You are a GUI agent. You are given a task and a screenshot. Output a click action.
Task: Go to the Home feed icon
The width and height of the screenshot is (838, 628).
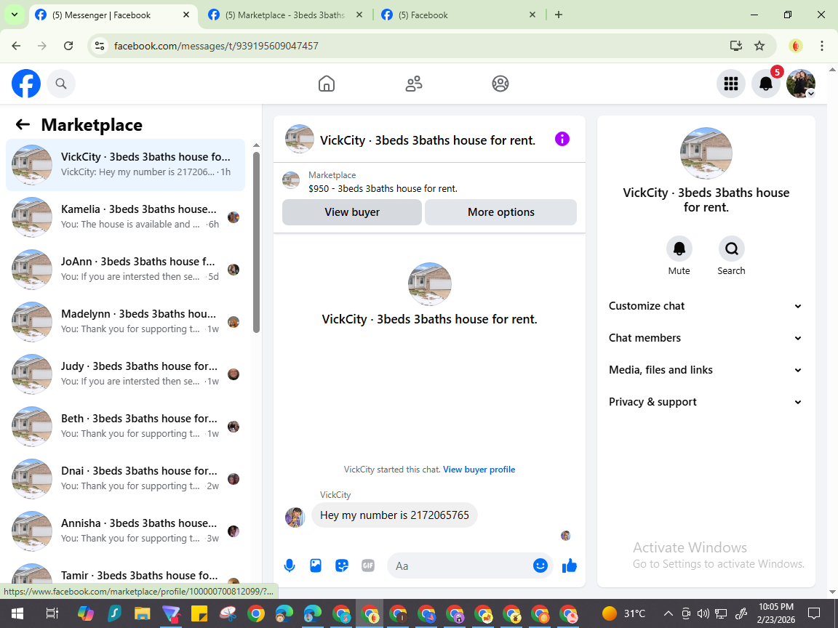pos(327,84)
